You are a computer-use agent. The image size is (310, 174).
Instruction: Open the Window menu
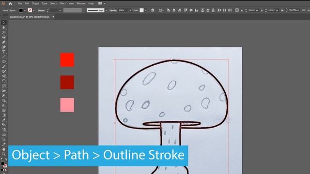81,3
